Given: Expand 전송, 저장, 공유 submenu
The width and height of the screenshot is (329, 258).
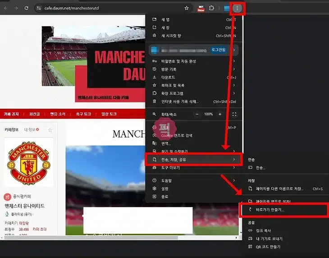Looking at the screenshot, I should click(194, 160).
